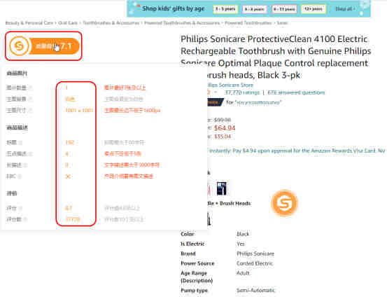Select the 12+ years gift age button
387x297 pixels.
tap(314, 9)
